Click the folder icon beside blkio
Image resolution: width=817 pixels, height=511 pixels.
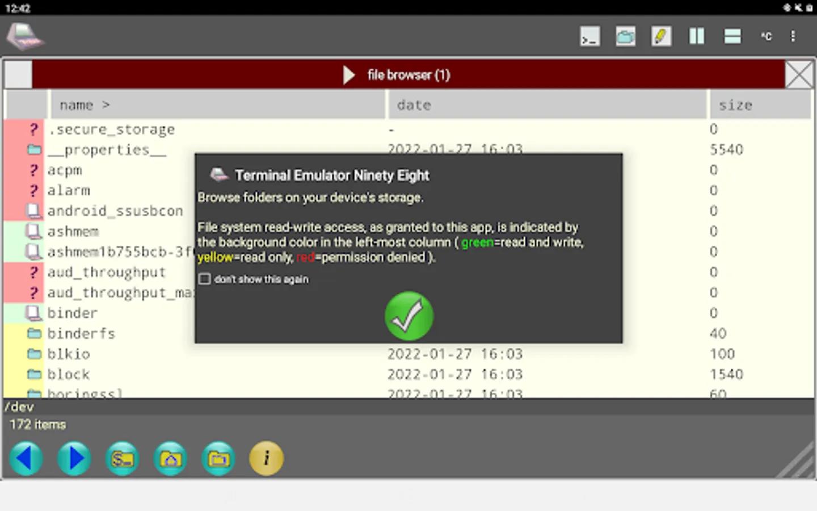point(34,354)
